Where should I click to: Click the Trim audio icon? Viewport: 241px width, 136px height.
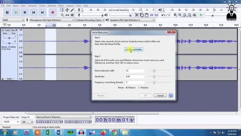pyautogui.click(x=151, y=15)
